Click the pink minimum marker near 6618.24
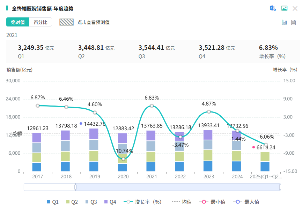This screenshot has height=209, width=302. [x=254, y=147]
